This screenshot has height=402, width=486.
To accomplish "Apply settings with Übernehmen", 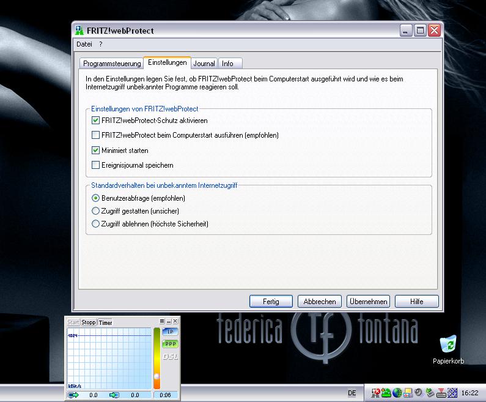I will 368,301.
